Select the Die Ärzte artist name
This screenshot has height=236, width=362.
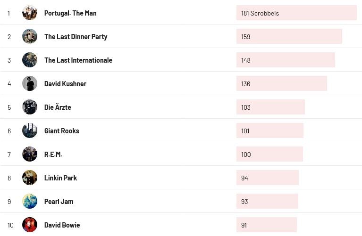click(x=58, y=107)
